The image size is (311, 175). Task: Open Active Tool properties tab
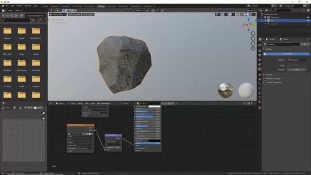[259, 45]
